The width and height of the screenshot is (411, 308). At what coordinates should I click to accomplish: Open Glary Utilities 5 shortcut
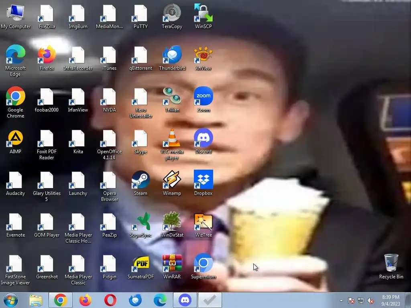47,186
